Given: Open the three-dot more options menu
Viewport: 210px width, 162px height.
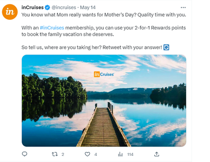Looking at the screenshot, I should 183,7.
